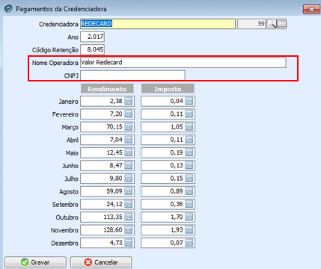Edit the Nome Operadora field
This screenshot has height=269, width=321.
[x=183, y=63]
